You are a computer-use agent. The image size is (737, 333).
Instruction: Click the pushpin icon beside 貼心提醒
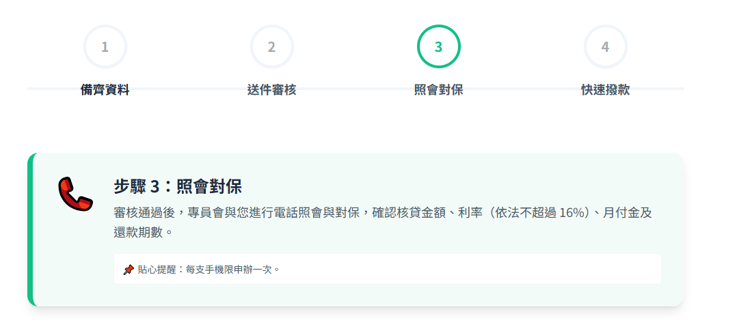pos(128,270)
